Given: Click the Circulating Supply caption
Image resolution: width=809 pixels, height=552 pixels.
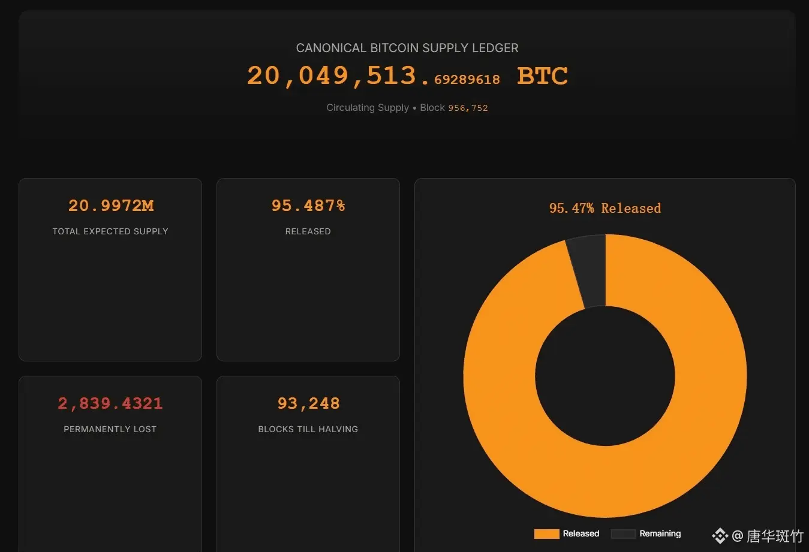Looking at the screenshot, I should click(x=368, y=108).
